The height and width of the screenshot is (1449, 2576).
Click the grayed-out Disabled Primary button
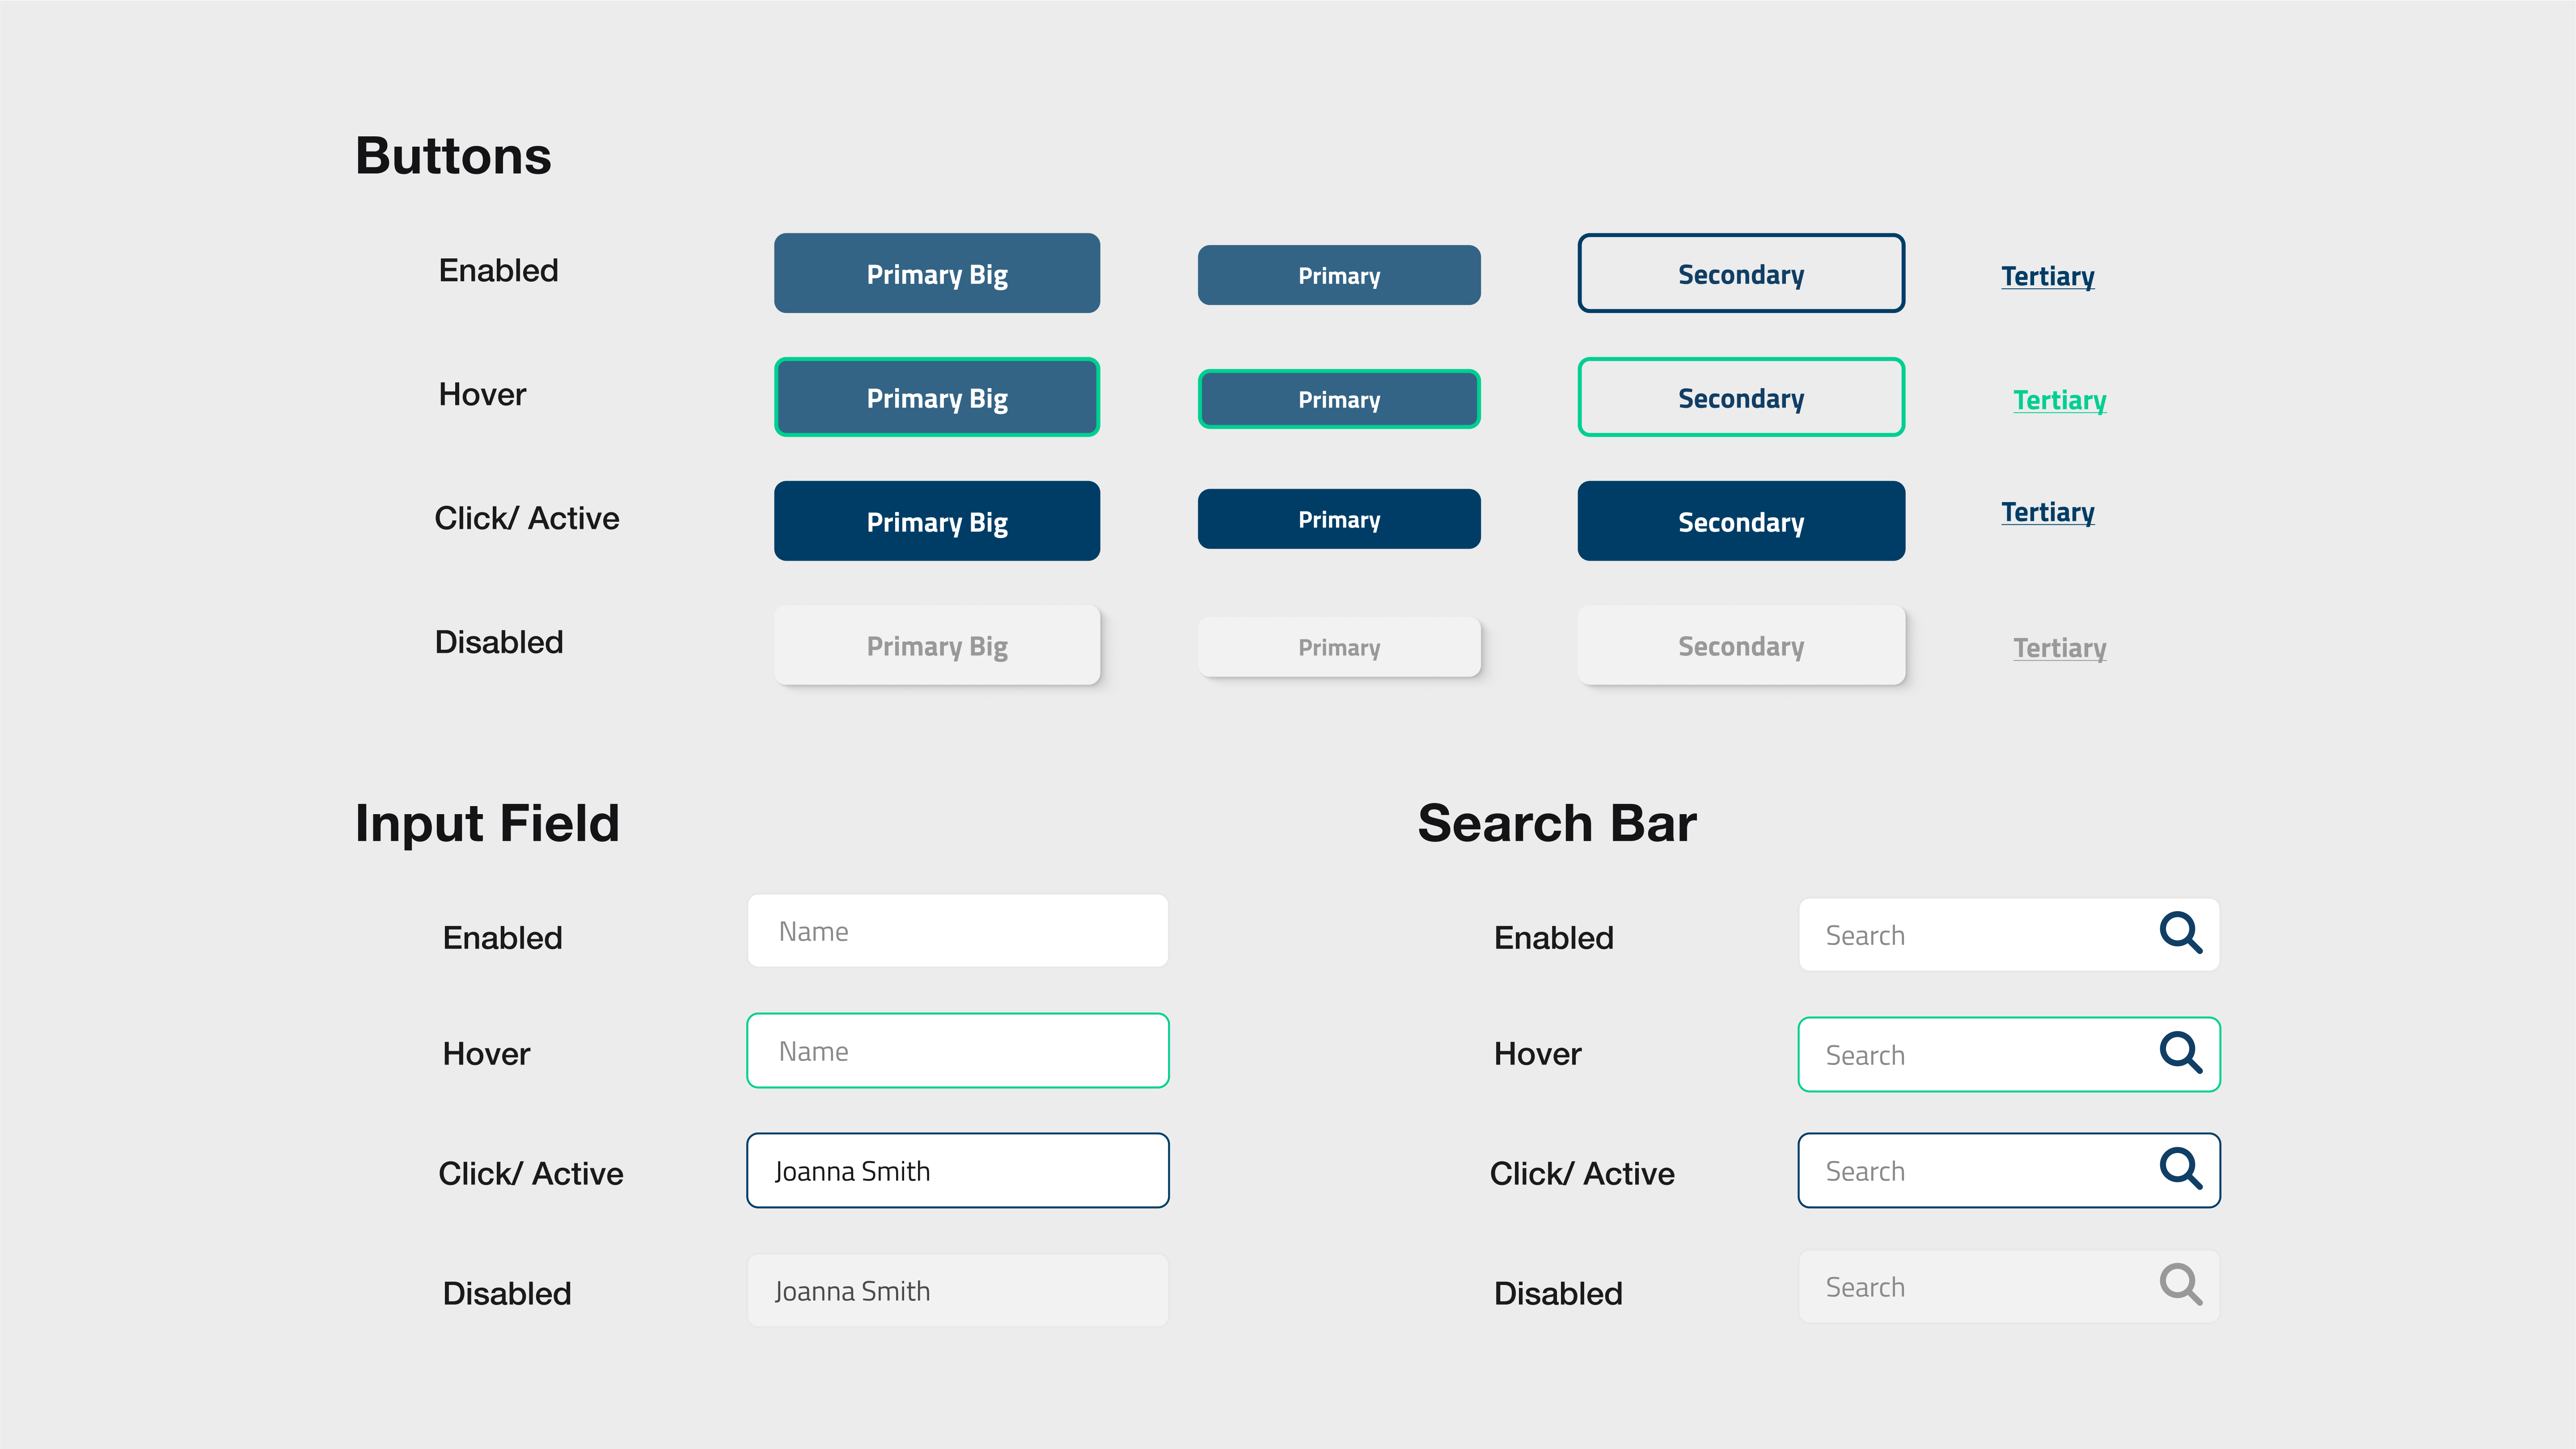coord(1339,647)
